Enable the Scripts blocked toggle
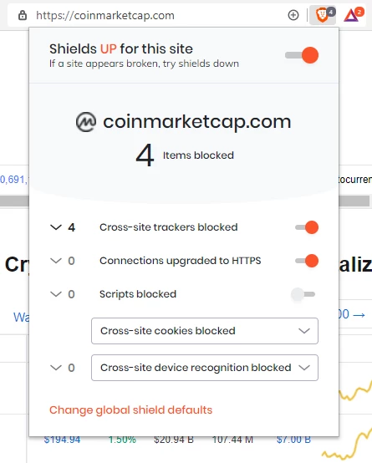The image size is (372, 463). [x=303, y=294]
